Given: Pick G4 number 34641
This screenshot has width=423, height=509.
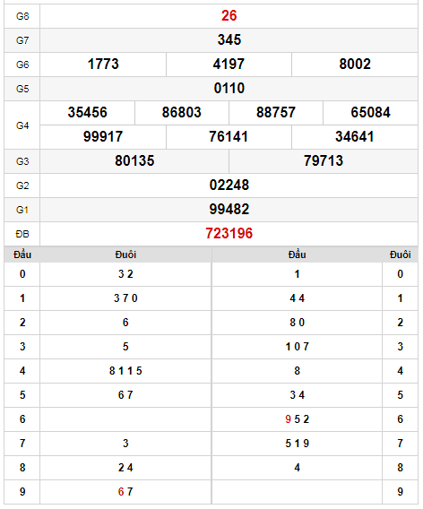Looking at the screenshot, I should 355,137.
